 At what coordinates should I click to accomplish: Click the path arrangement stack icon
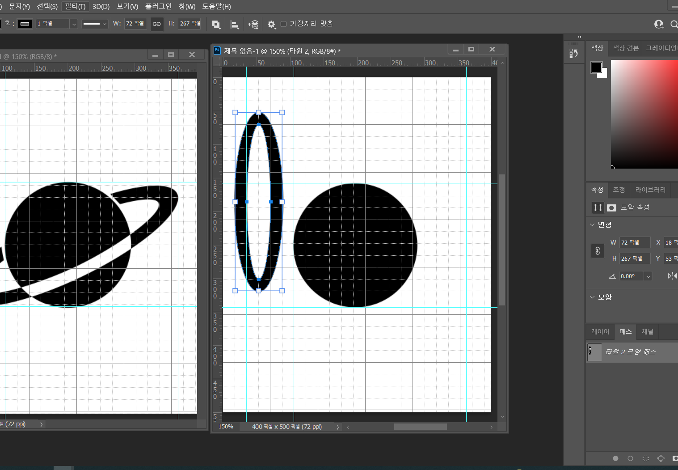coord(253,24)
